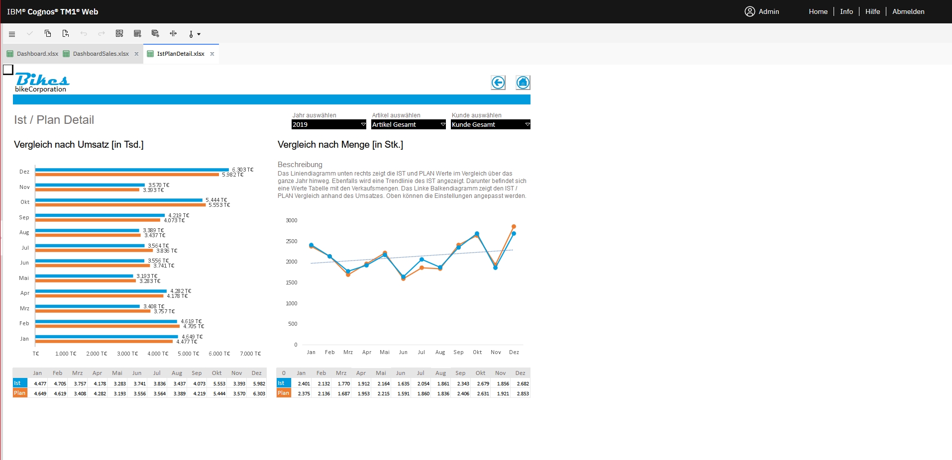
Task: Click the orange Plan row header in Menge table
Action: (x=284, y=393)
